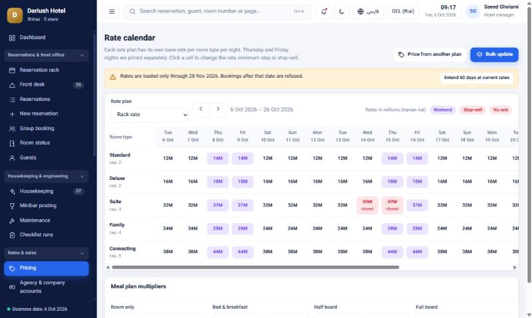The width and height of the screenshot is (532, 318).
Task: Click the warning triangle icon in banner
Action: tap(113, 77)
